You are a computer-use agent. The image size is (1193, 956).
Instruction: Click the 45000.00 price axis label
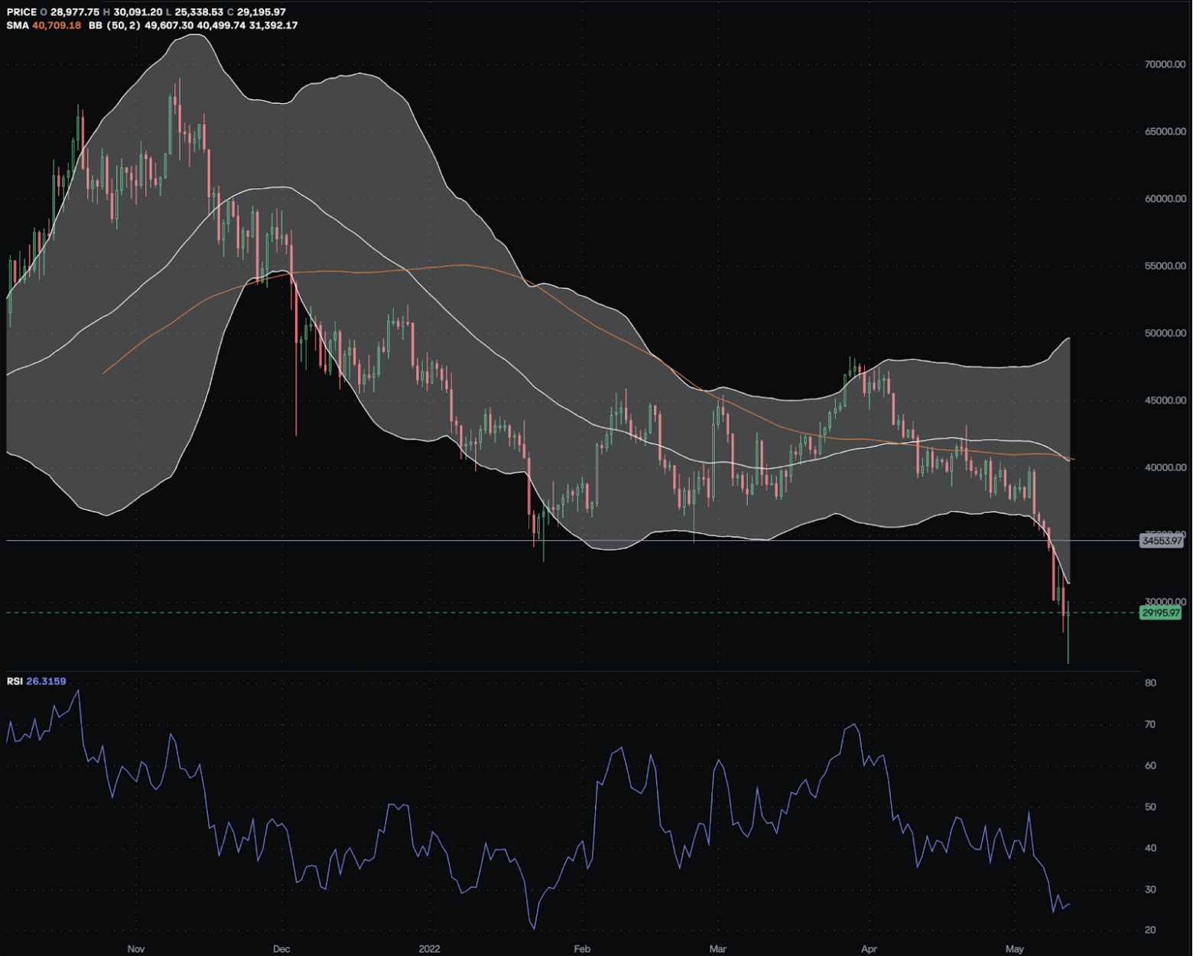point(1165,401)
